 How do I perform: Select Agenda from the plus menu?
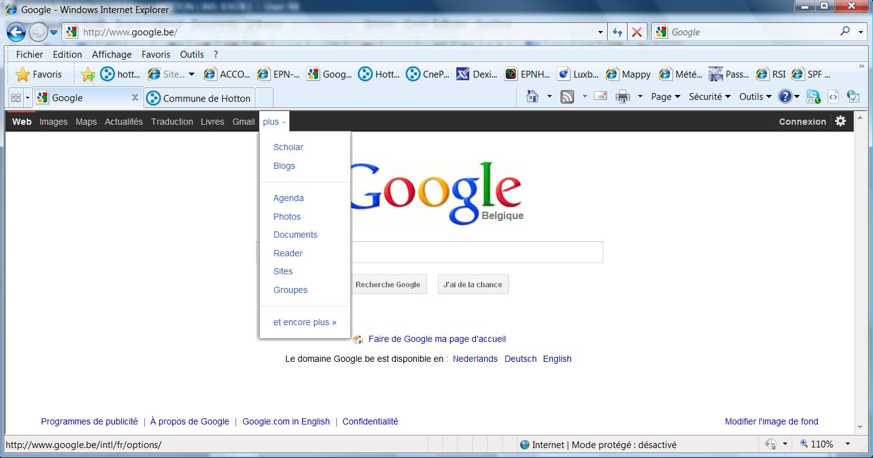(288, 198)
